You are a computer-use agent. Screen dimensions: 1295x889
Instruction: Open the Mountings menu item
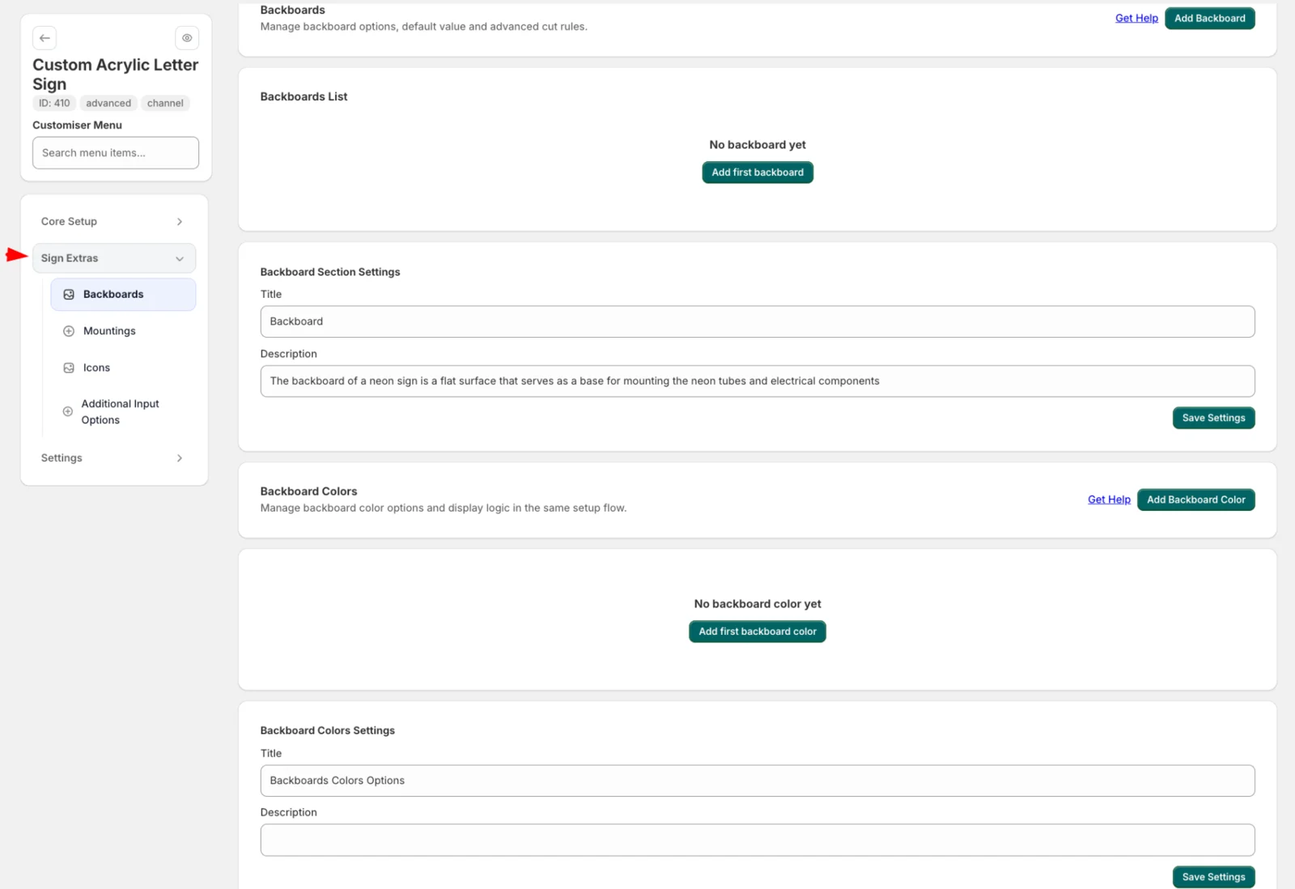point(123,331)
